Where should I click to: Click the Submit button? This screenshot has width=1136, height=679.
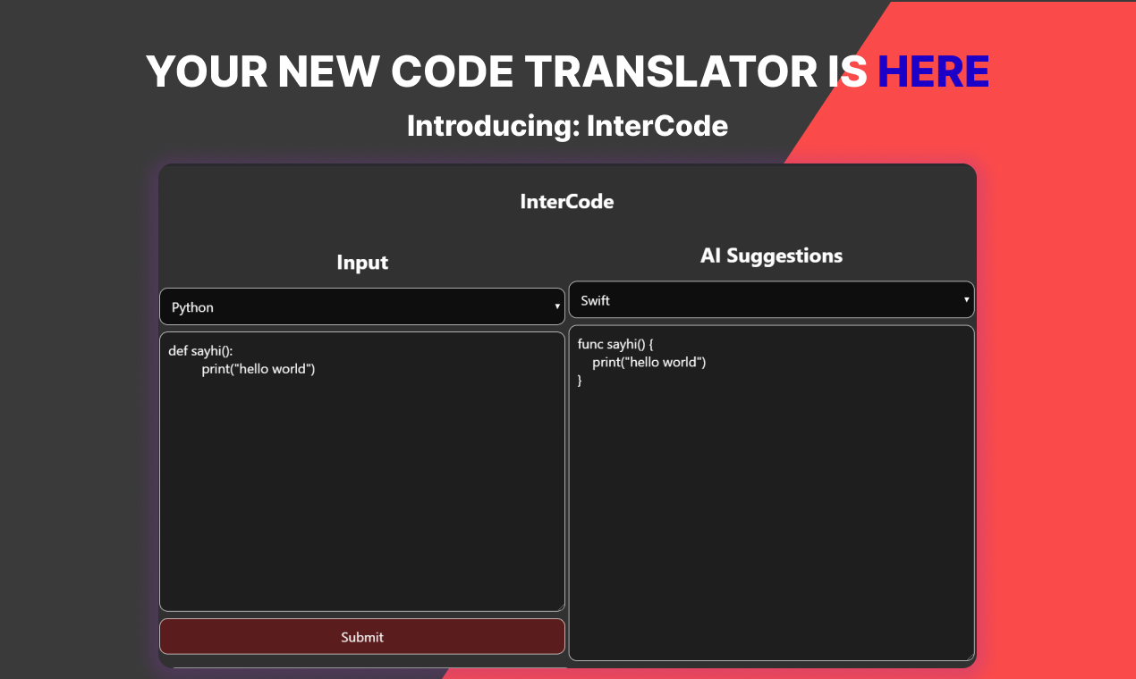pos(361,636)
